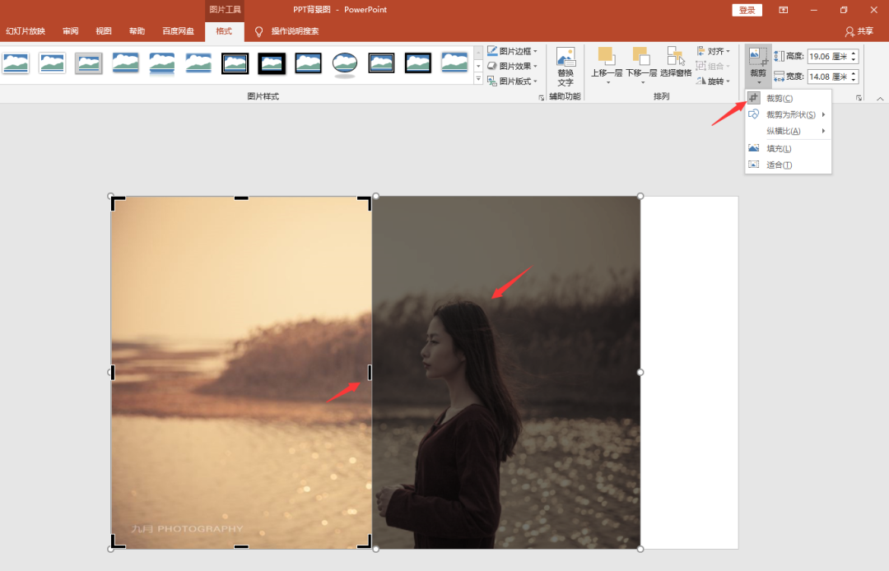Image resolution: width=889 pixels, height=571 pixels.
Task: Click the 登录 (Sign in) button
Action: [x=747, y=10]
